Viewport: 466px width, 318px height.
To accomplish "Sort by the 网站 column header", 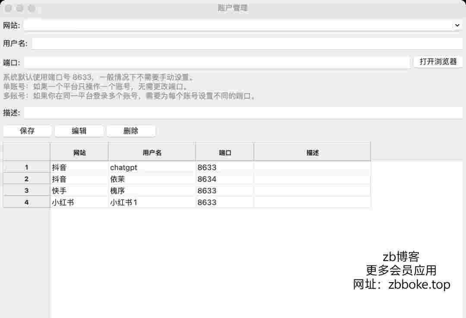I will pyautogui.click(x=79, y=152).
